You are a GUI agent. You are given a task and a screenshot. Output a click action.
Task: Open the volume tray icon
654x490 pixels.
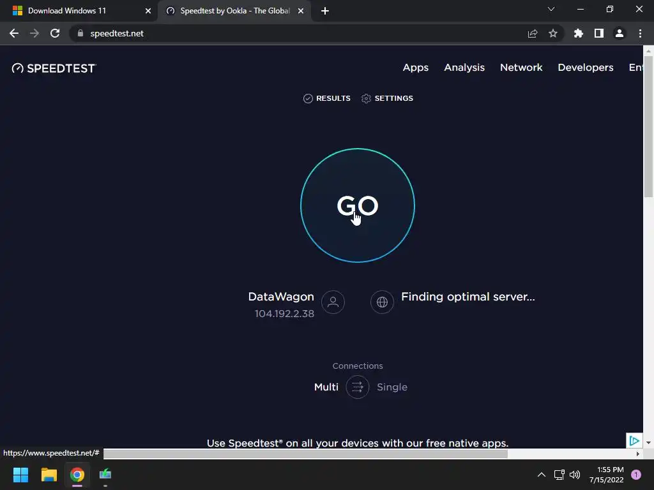[575, 475]
